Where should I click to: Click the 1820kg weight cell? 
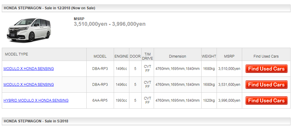tap(209, 100)
